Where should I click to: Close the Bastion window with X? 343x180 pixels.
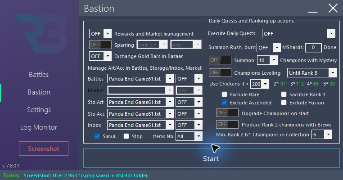[333, 9]
